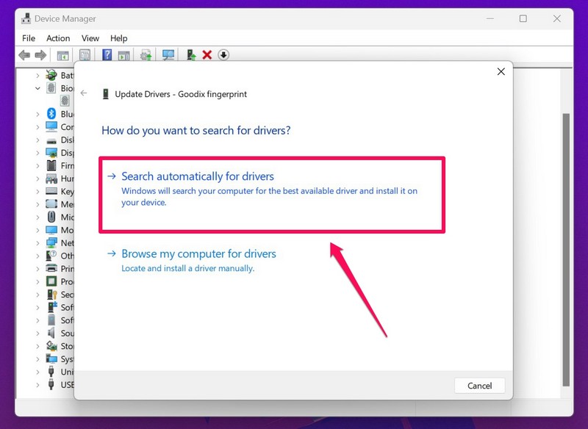Select the Firmware category icon

point(51,165)
